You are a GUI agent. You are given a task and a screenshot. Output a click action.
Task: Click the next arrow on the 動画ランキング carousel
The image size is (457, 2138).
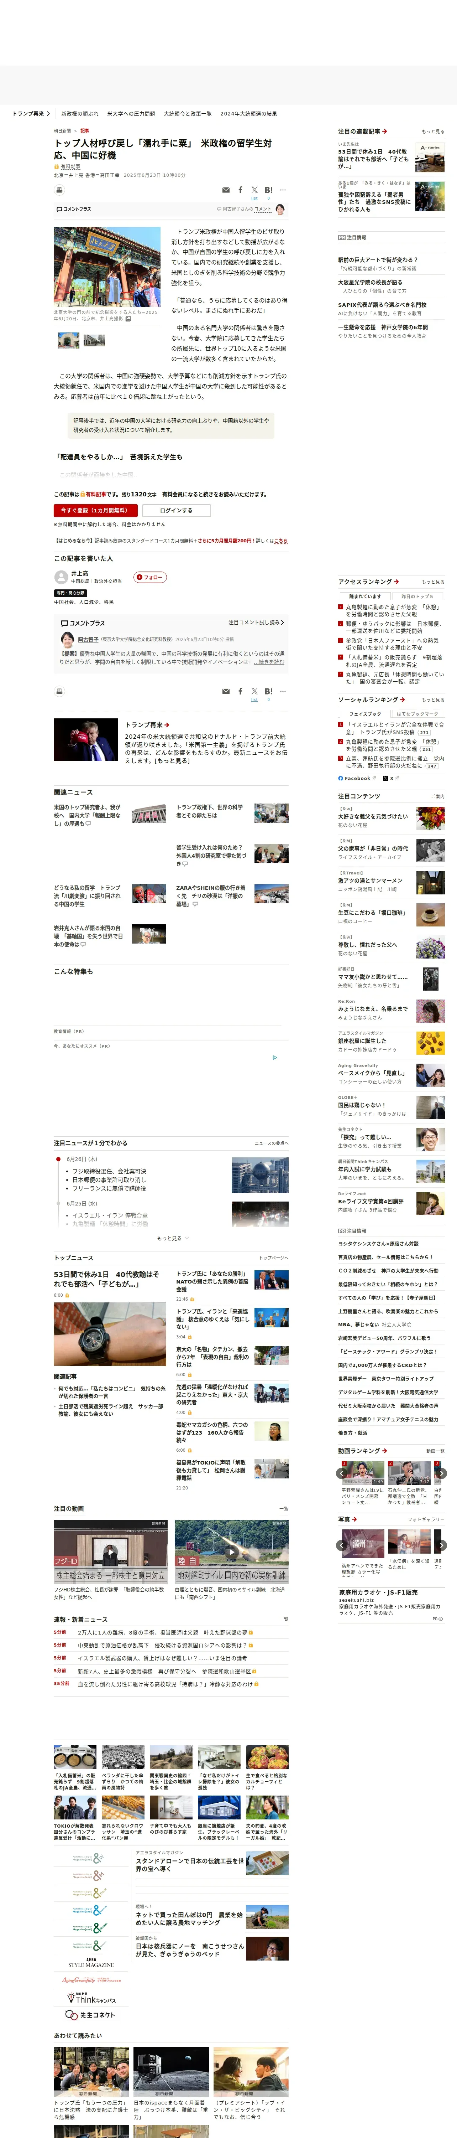[441, 1472]
